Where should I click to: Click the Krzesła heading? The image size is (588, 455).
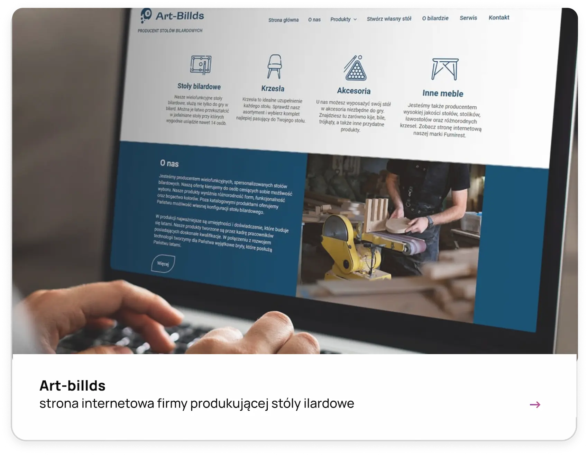(x=273, y=88)
